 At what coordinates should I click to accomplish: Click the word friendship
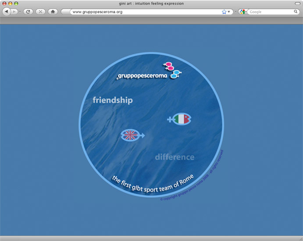click(113, 100)
